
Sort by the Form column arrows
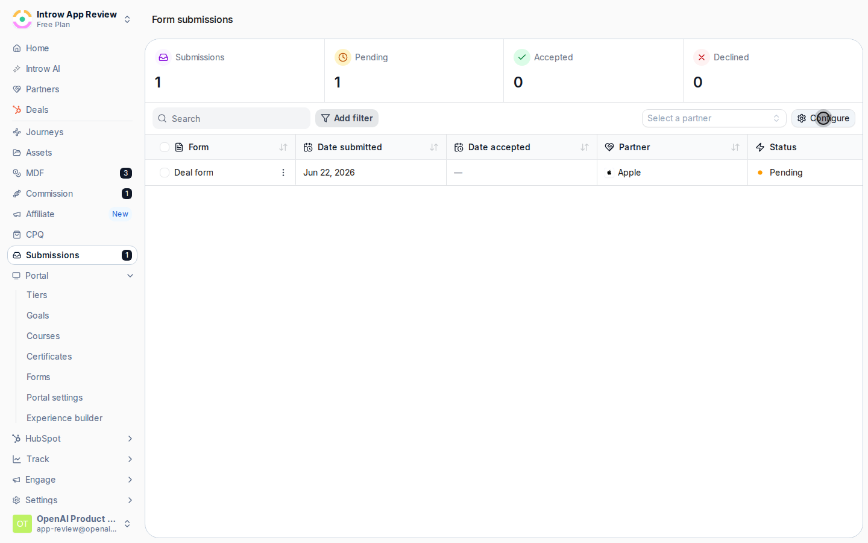[283, 147]
